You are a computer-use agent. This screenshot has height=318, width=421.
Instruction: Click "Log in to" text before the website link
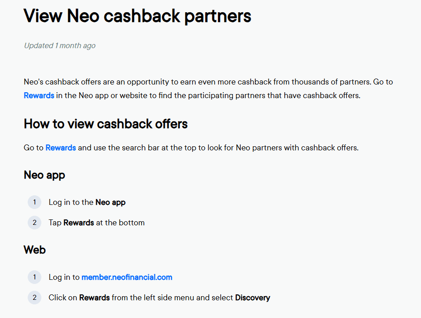(64, 277)
